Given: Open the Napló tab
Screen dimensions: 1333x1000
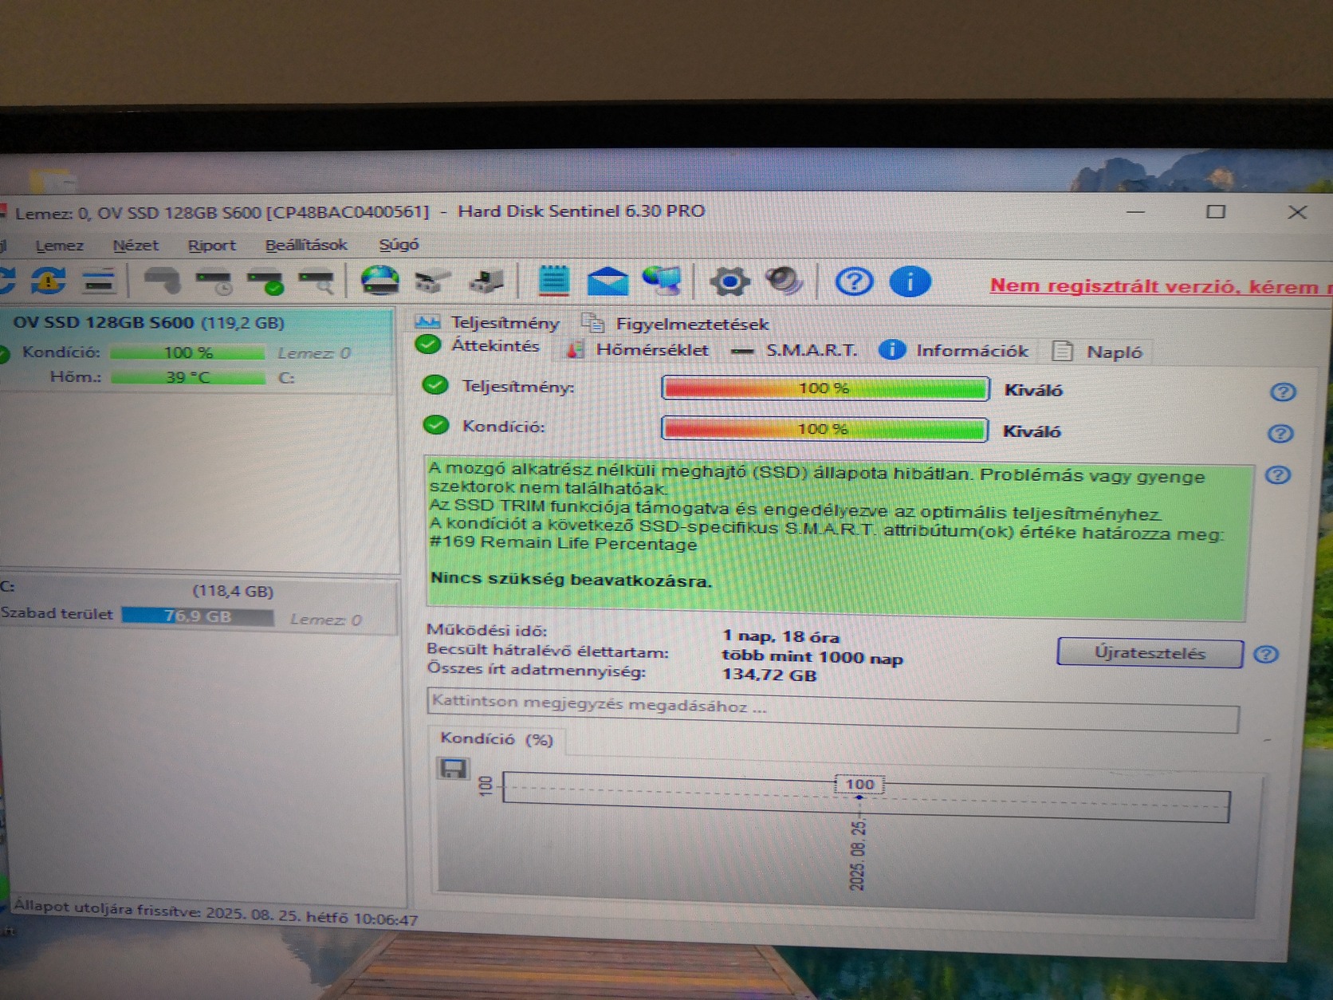Looking at the screenshot, I should (1099, 352).
